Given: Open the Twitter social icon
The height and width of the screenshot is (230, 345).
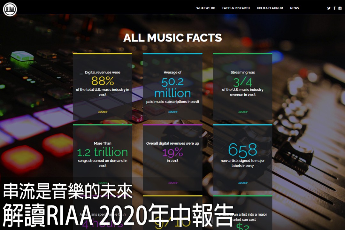Looking at the screenshot, I should click(x=329, y=8).
